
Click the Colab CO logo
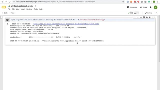(x=4, y=7)
